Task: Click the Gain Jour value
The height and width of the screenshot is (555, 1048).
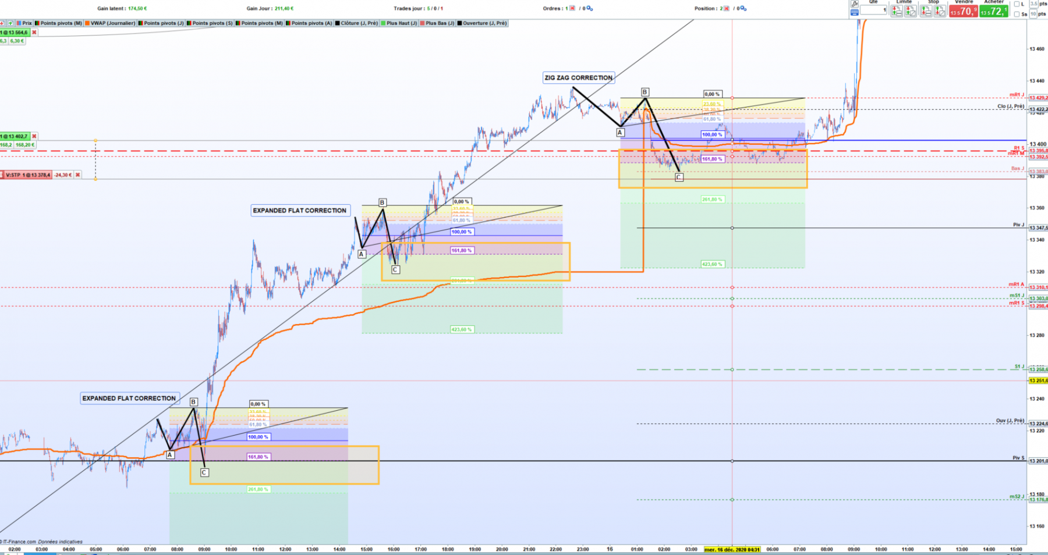Action: [284, 9]
